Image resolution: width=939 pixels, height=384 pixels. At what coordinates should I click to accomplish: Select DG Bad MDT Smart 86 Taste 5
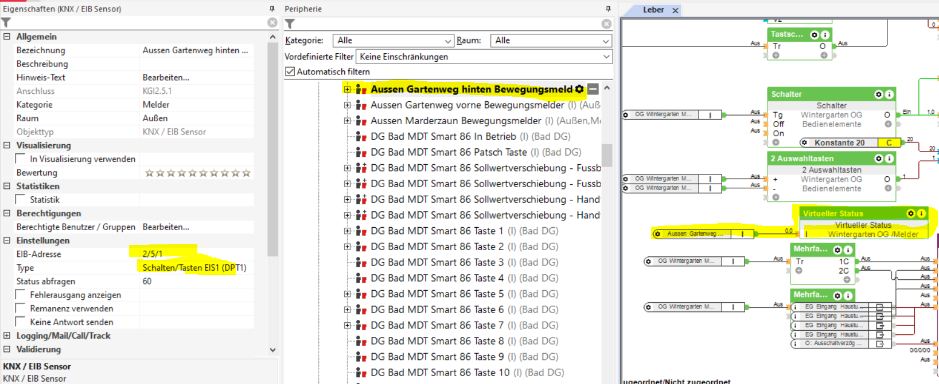[x=436, y=294]
